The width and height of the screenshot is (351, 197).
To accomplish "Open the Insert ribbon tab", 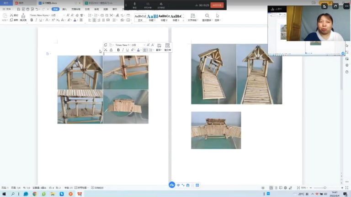I will [x=64, y=9].
